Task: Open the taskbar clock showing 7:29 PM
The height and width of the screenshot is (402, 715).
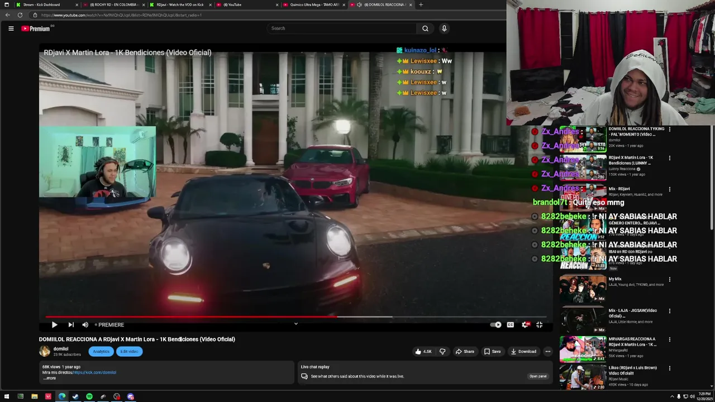Action: 704,396
